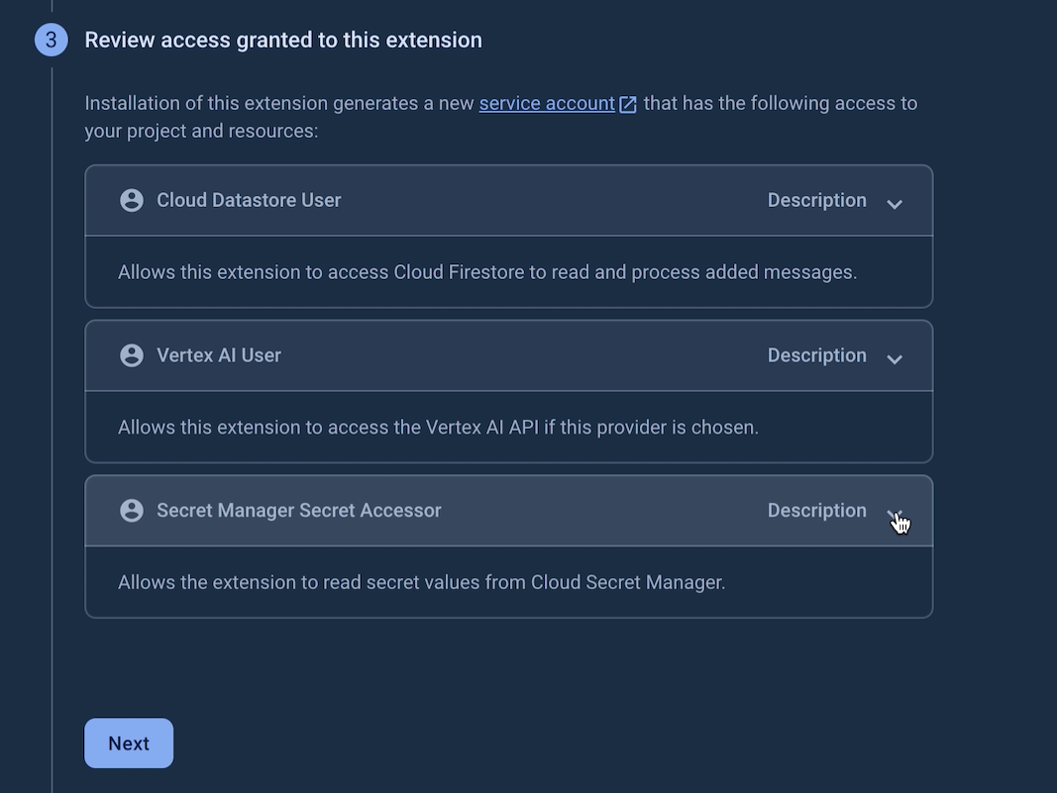Click the Vertex AI API description text
1057x793 pixels.
[438, 428]
